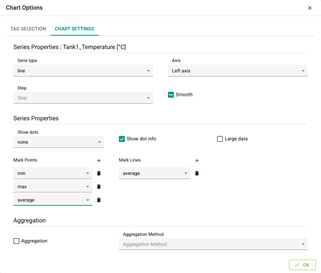Image resolution: width=321 pixels, height=273 pixels.
Task: Switch to the Tag Selection tab
Action: click(28, 29)
